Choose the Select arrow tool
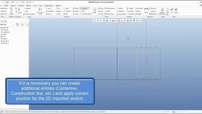Image resolution: width=202 pixels, height=114 pixels. click(20, 10)
